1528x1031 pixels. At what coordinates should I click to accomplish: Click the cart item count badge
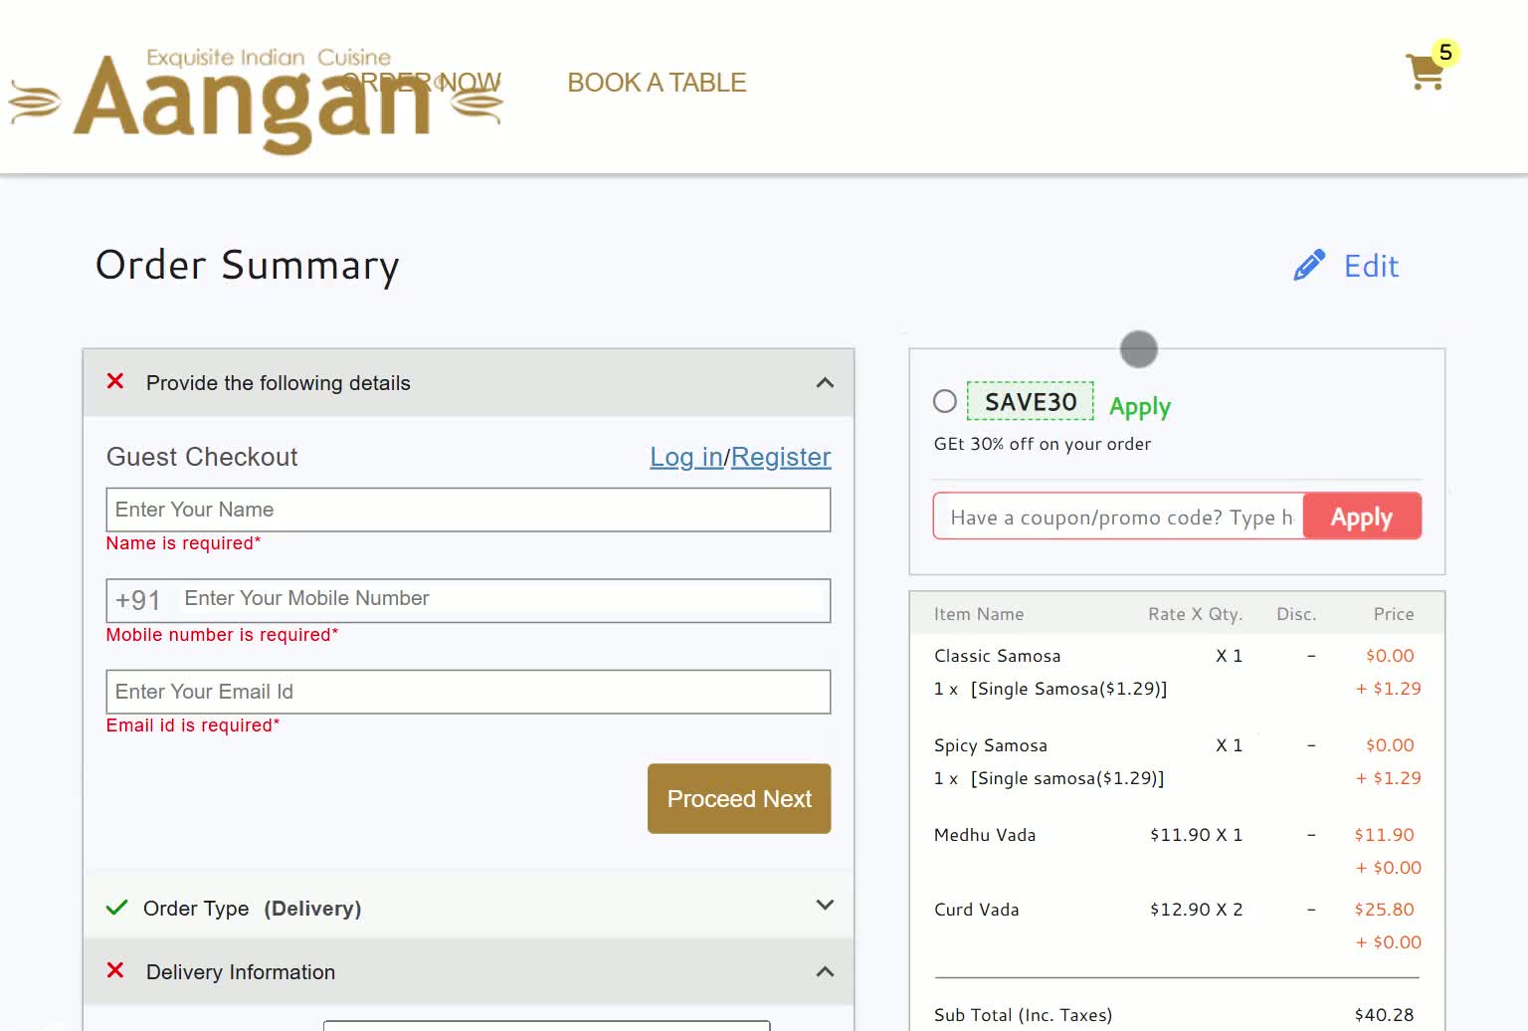click(x=1445, y=53)
